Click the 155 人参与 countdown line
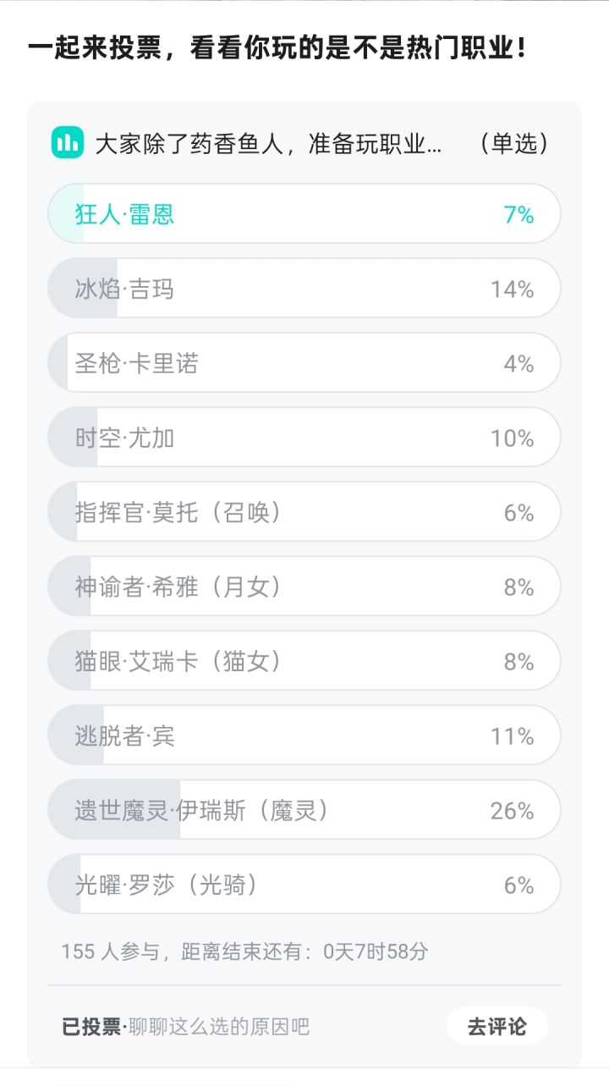 pos(245,951)
